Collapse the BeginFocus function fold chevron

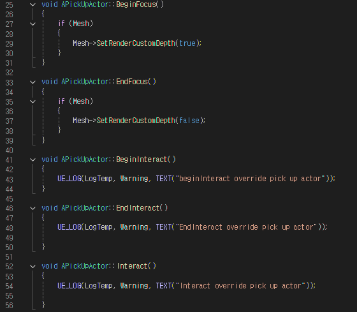click(x=33, y=4)
